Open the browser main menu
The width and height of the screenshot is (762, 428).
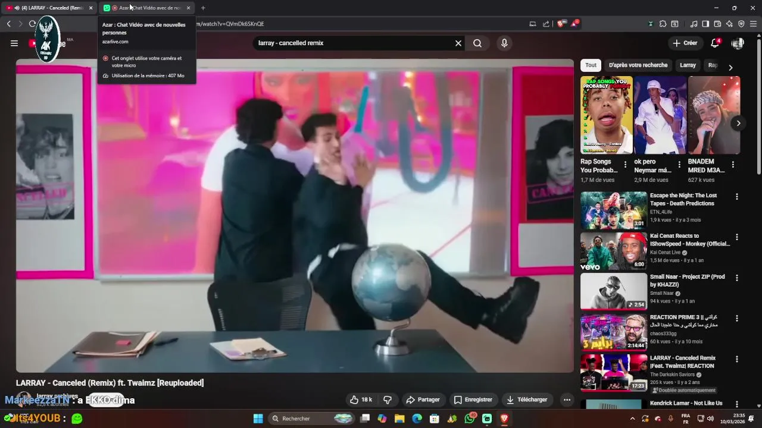click(x=753, y=24)
